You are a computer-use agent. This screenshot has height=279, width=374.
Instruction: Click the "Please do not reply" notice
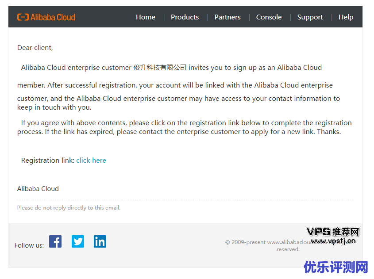pyautogui.click(x=69, y=208)
